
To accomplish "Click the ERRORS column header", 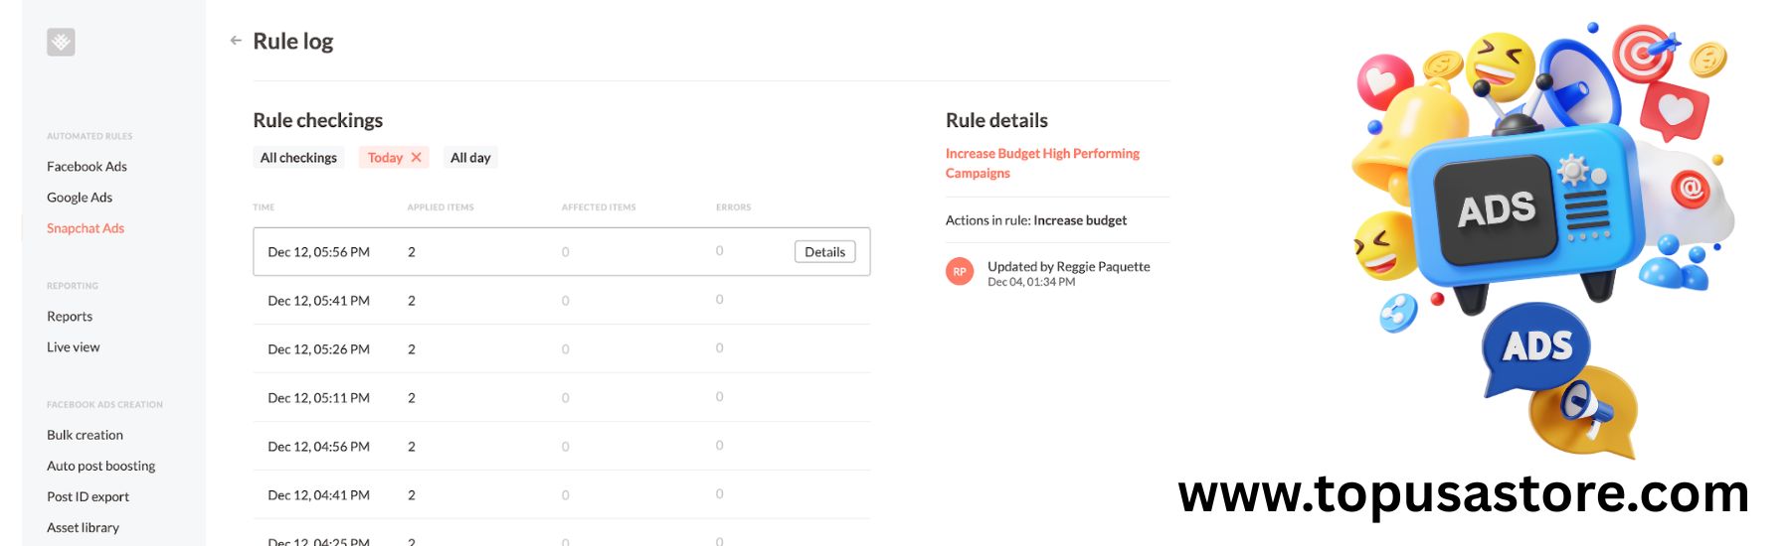I will pyautogui.click(x=734, y=207).
